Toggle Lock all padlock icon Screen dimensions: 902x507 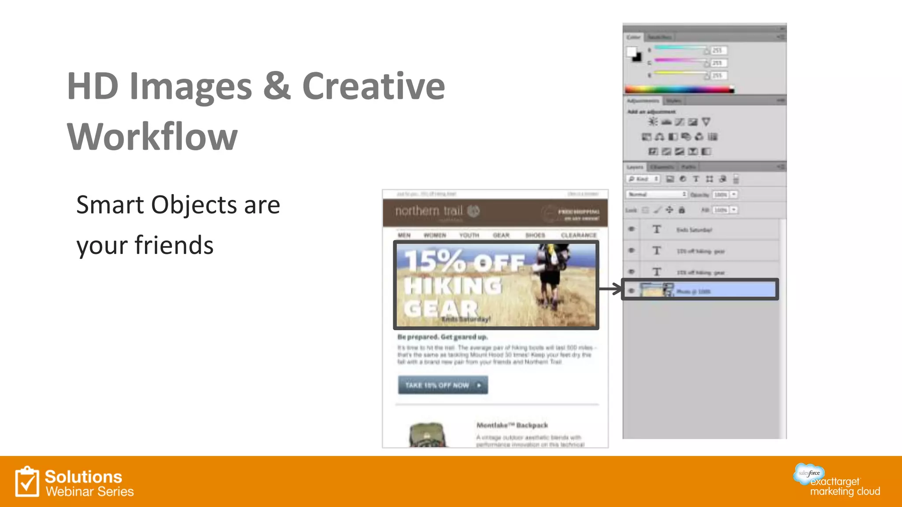tap(682, 210)
